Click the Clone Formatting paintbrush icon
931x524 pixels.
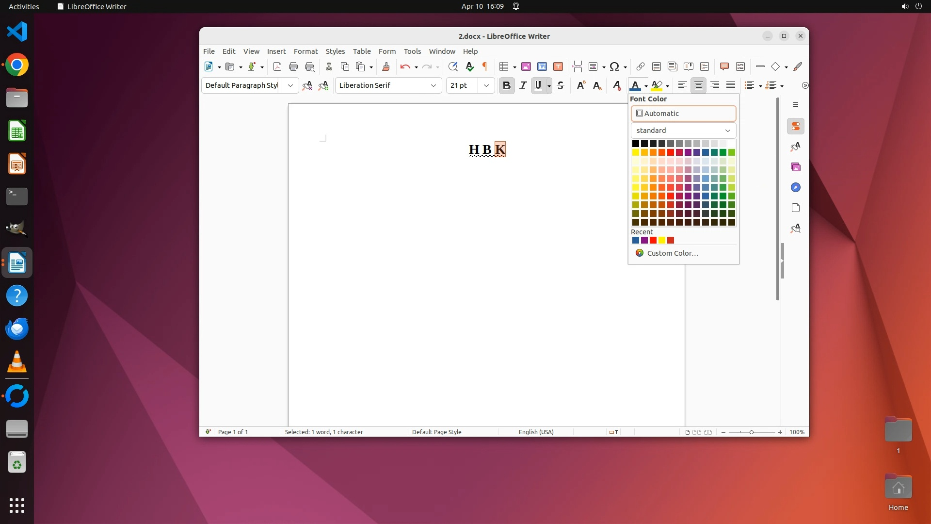coord(386,67)
